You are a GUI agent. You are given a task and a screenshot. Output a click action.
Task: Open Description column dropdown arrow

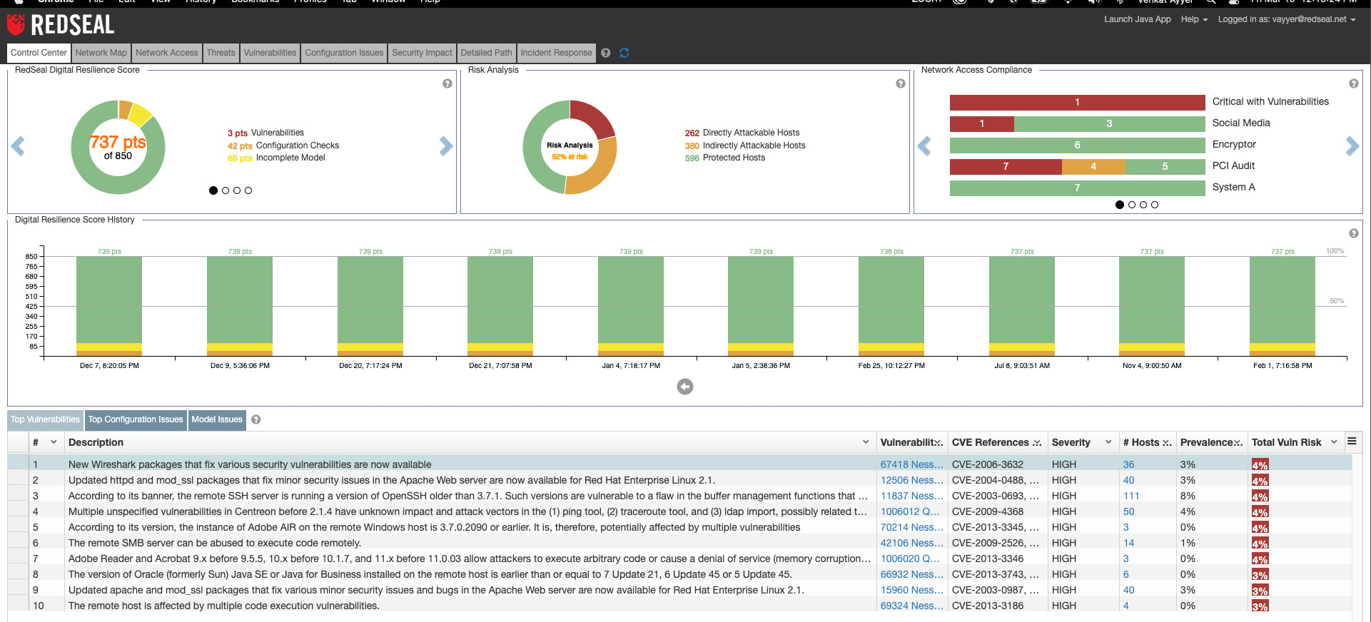click(866, 442)
